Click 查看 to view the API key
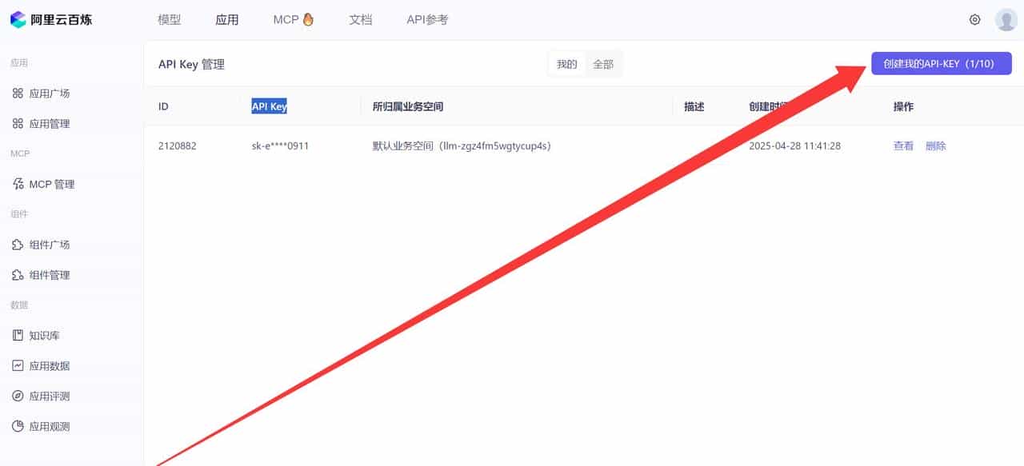Screen dimensions: 1024x466 [x=902, y=145]
